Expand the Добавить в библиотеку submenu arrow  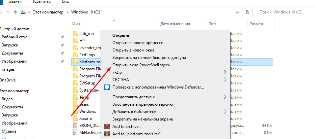coord(225,111)
